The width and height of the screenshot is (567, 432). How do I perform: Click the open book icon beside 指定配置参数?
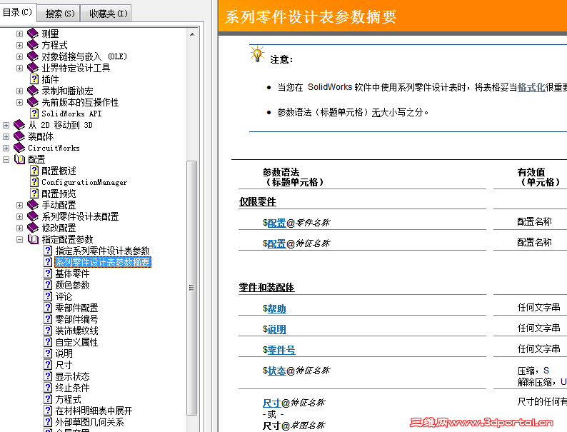[x=33, y=239]
